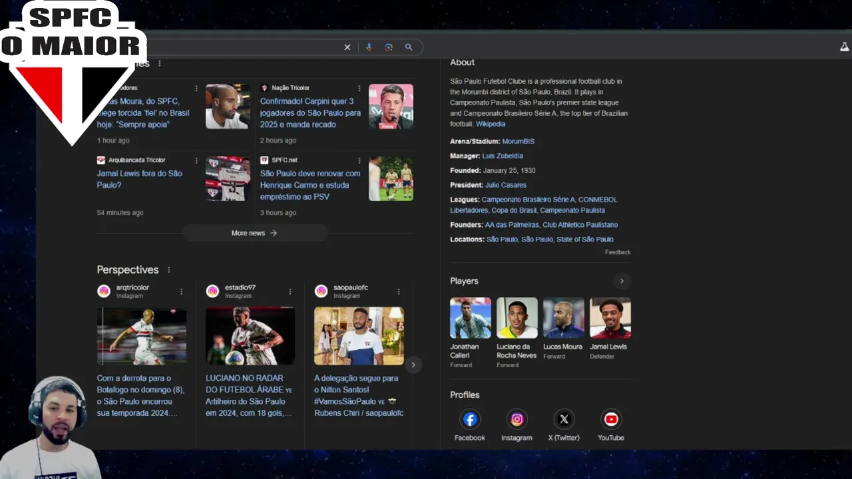Open the MorumBIS stadium link
This screenshot has height=479, width=852.
[518, 142]
